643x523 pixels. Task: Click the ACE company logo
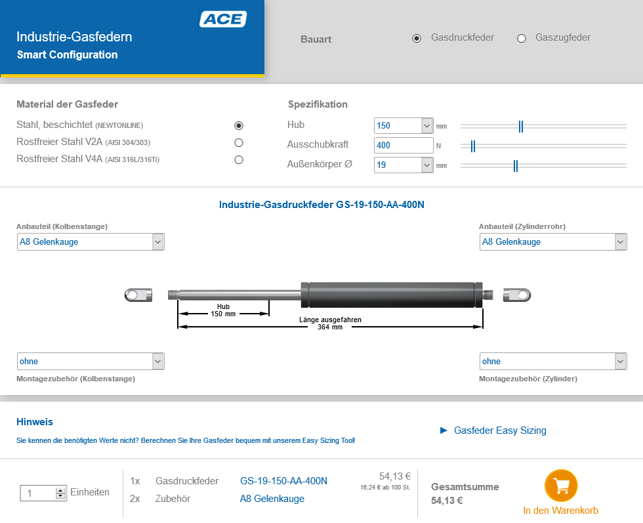pos(224,19)
